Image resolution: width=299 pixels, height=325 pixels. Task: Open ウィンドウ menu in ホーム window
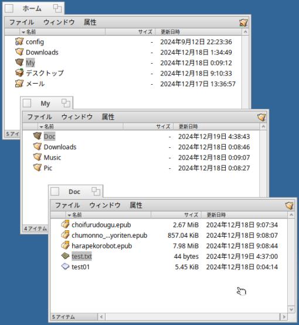[x=59, y=22]
